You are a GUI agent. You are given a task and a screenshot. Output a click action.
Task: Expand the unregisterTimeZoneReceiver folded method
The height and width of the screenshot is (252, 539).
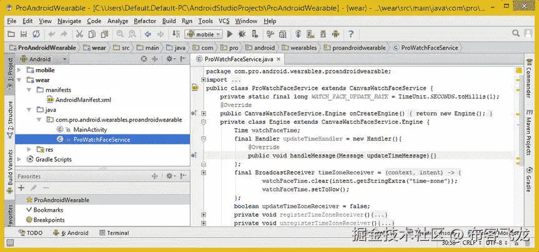204,223
